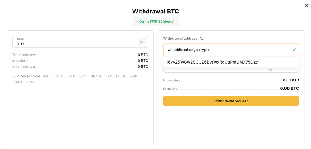Click the Withdrawal request button
Image resolution: width=311 pixels, height=149 pixels.
coord(231,101)
